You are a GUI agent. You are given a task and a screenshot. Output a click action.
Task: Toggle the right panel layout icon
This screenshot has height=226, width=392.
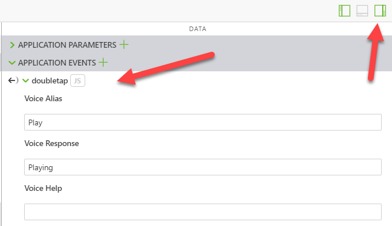tap(380, 11)
